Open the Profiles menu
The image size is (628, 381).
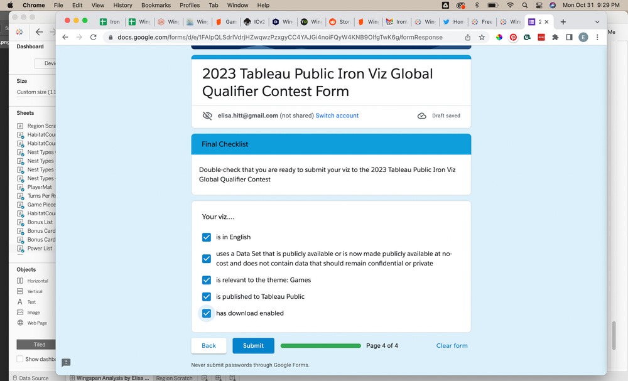click(x=190, y=5)
